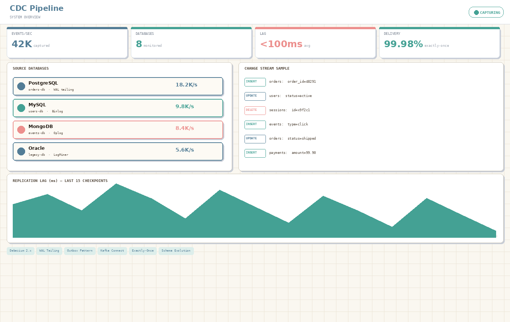
Task: Select the Debezium 2.x tag
Action: (x=21, y=251)
